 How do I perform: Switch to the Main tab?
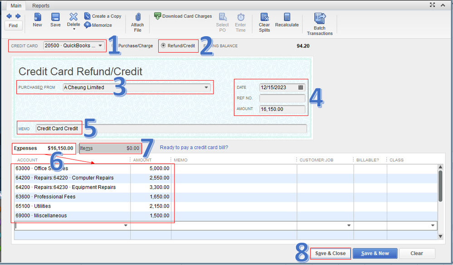pos(16,5)
